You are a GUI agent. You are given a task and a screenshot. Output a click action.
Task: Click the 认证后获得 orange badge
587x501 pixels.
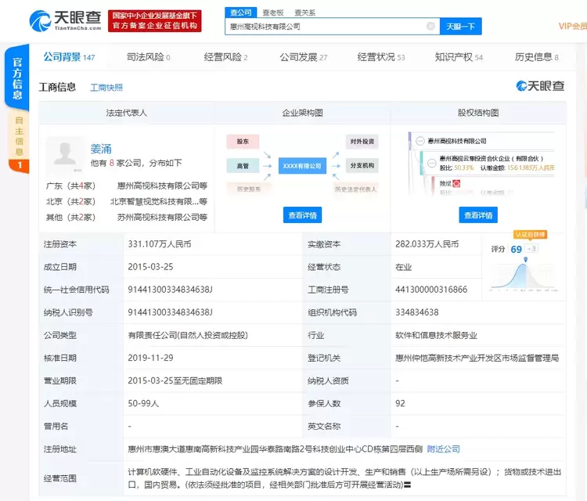tap(530, 235)
